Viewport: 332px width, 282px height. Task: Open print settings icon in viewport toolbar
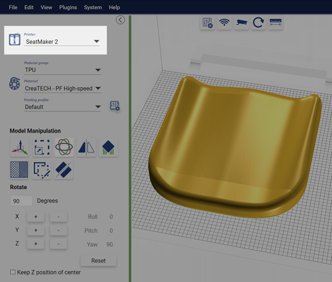[x=207, y=22]
